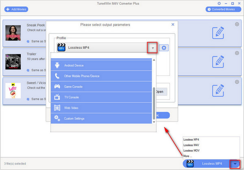Image resolution: width=244 pixels, height=170 pixels.
Task: Edit the Sweet / Vicious movie info
Action: coord(218,91)
